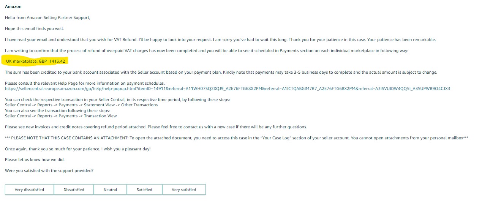The width and height of the screenshot is (493, 202).
Task: Select the Dissatisfied feedback option
Action: point(74,189)
